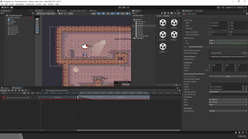Click the Solo button in CinemachineVirtualCamera
This screenshot has width=248, height=139.
228,76
